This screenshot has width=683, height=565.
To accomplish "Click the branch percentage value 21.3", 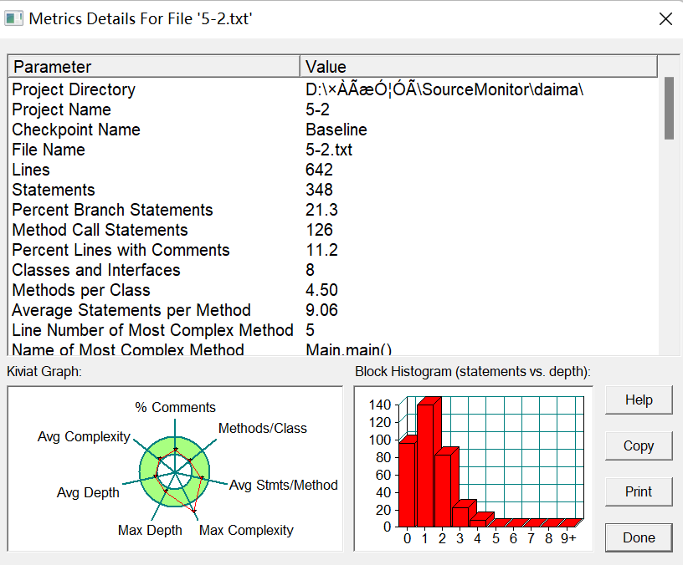I will point(322,210).
